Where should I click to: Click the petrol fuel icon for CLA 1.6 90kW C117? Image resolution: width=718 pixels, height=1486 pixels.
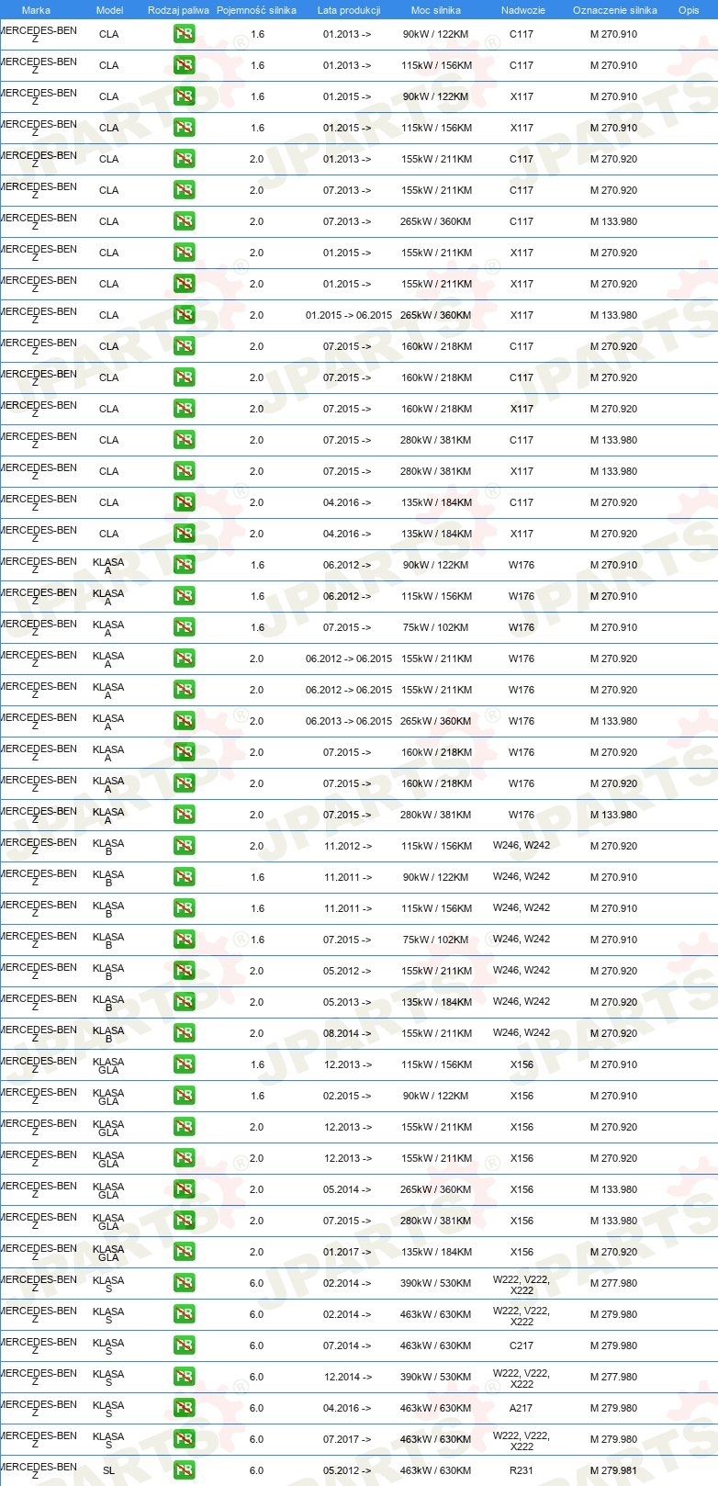[184, 34]
